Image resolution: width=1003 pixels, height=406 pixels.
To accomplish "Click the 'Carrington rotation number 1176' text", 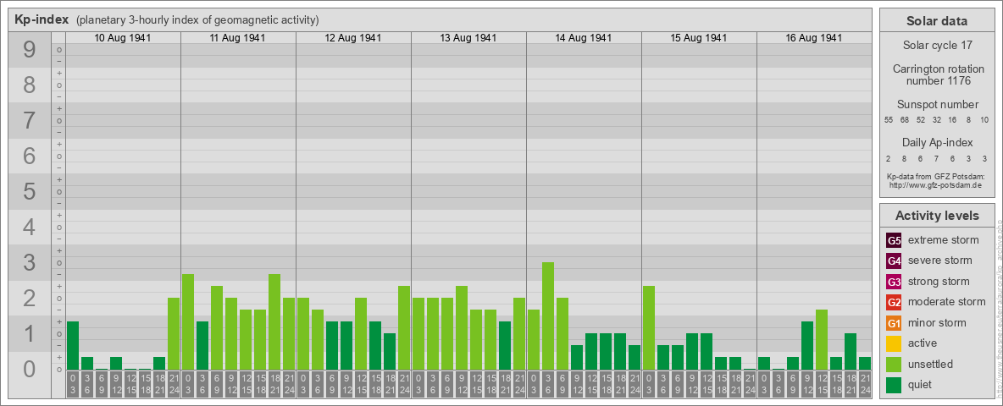I will (936, 74).
